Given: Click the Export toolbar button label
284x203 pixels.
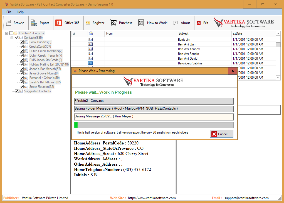Looking at the screenshot, I should pos(45,23).
